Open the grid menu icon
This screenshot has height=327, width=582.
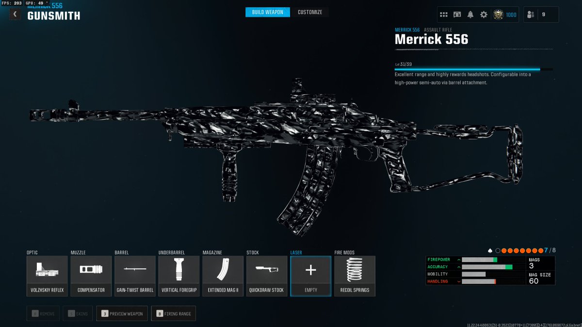coord(444,15)
